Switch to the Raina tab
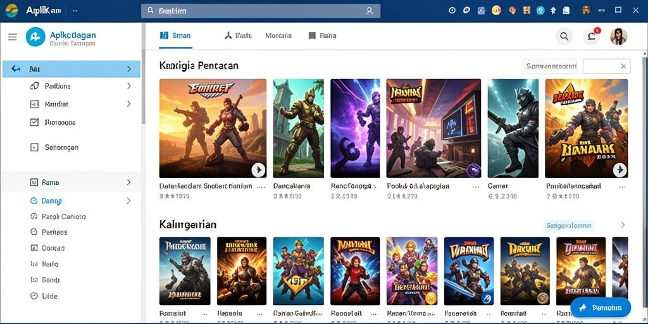Image resolution: width=648 pixels, height=324 pixels. coord(322,35)
